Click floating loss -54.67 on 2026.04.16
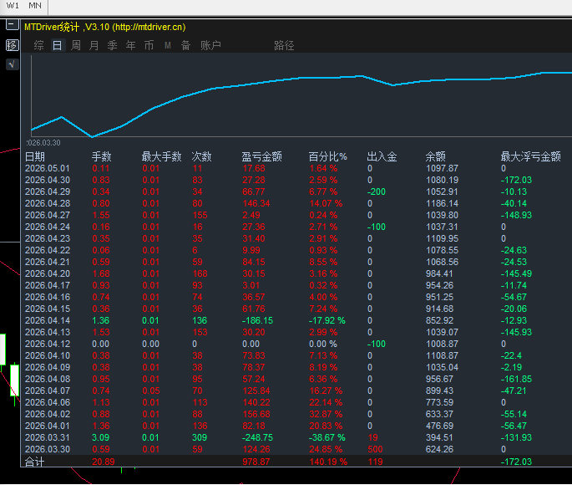The height and width of the screenshot is (485, 572). point(514,297)
